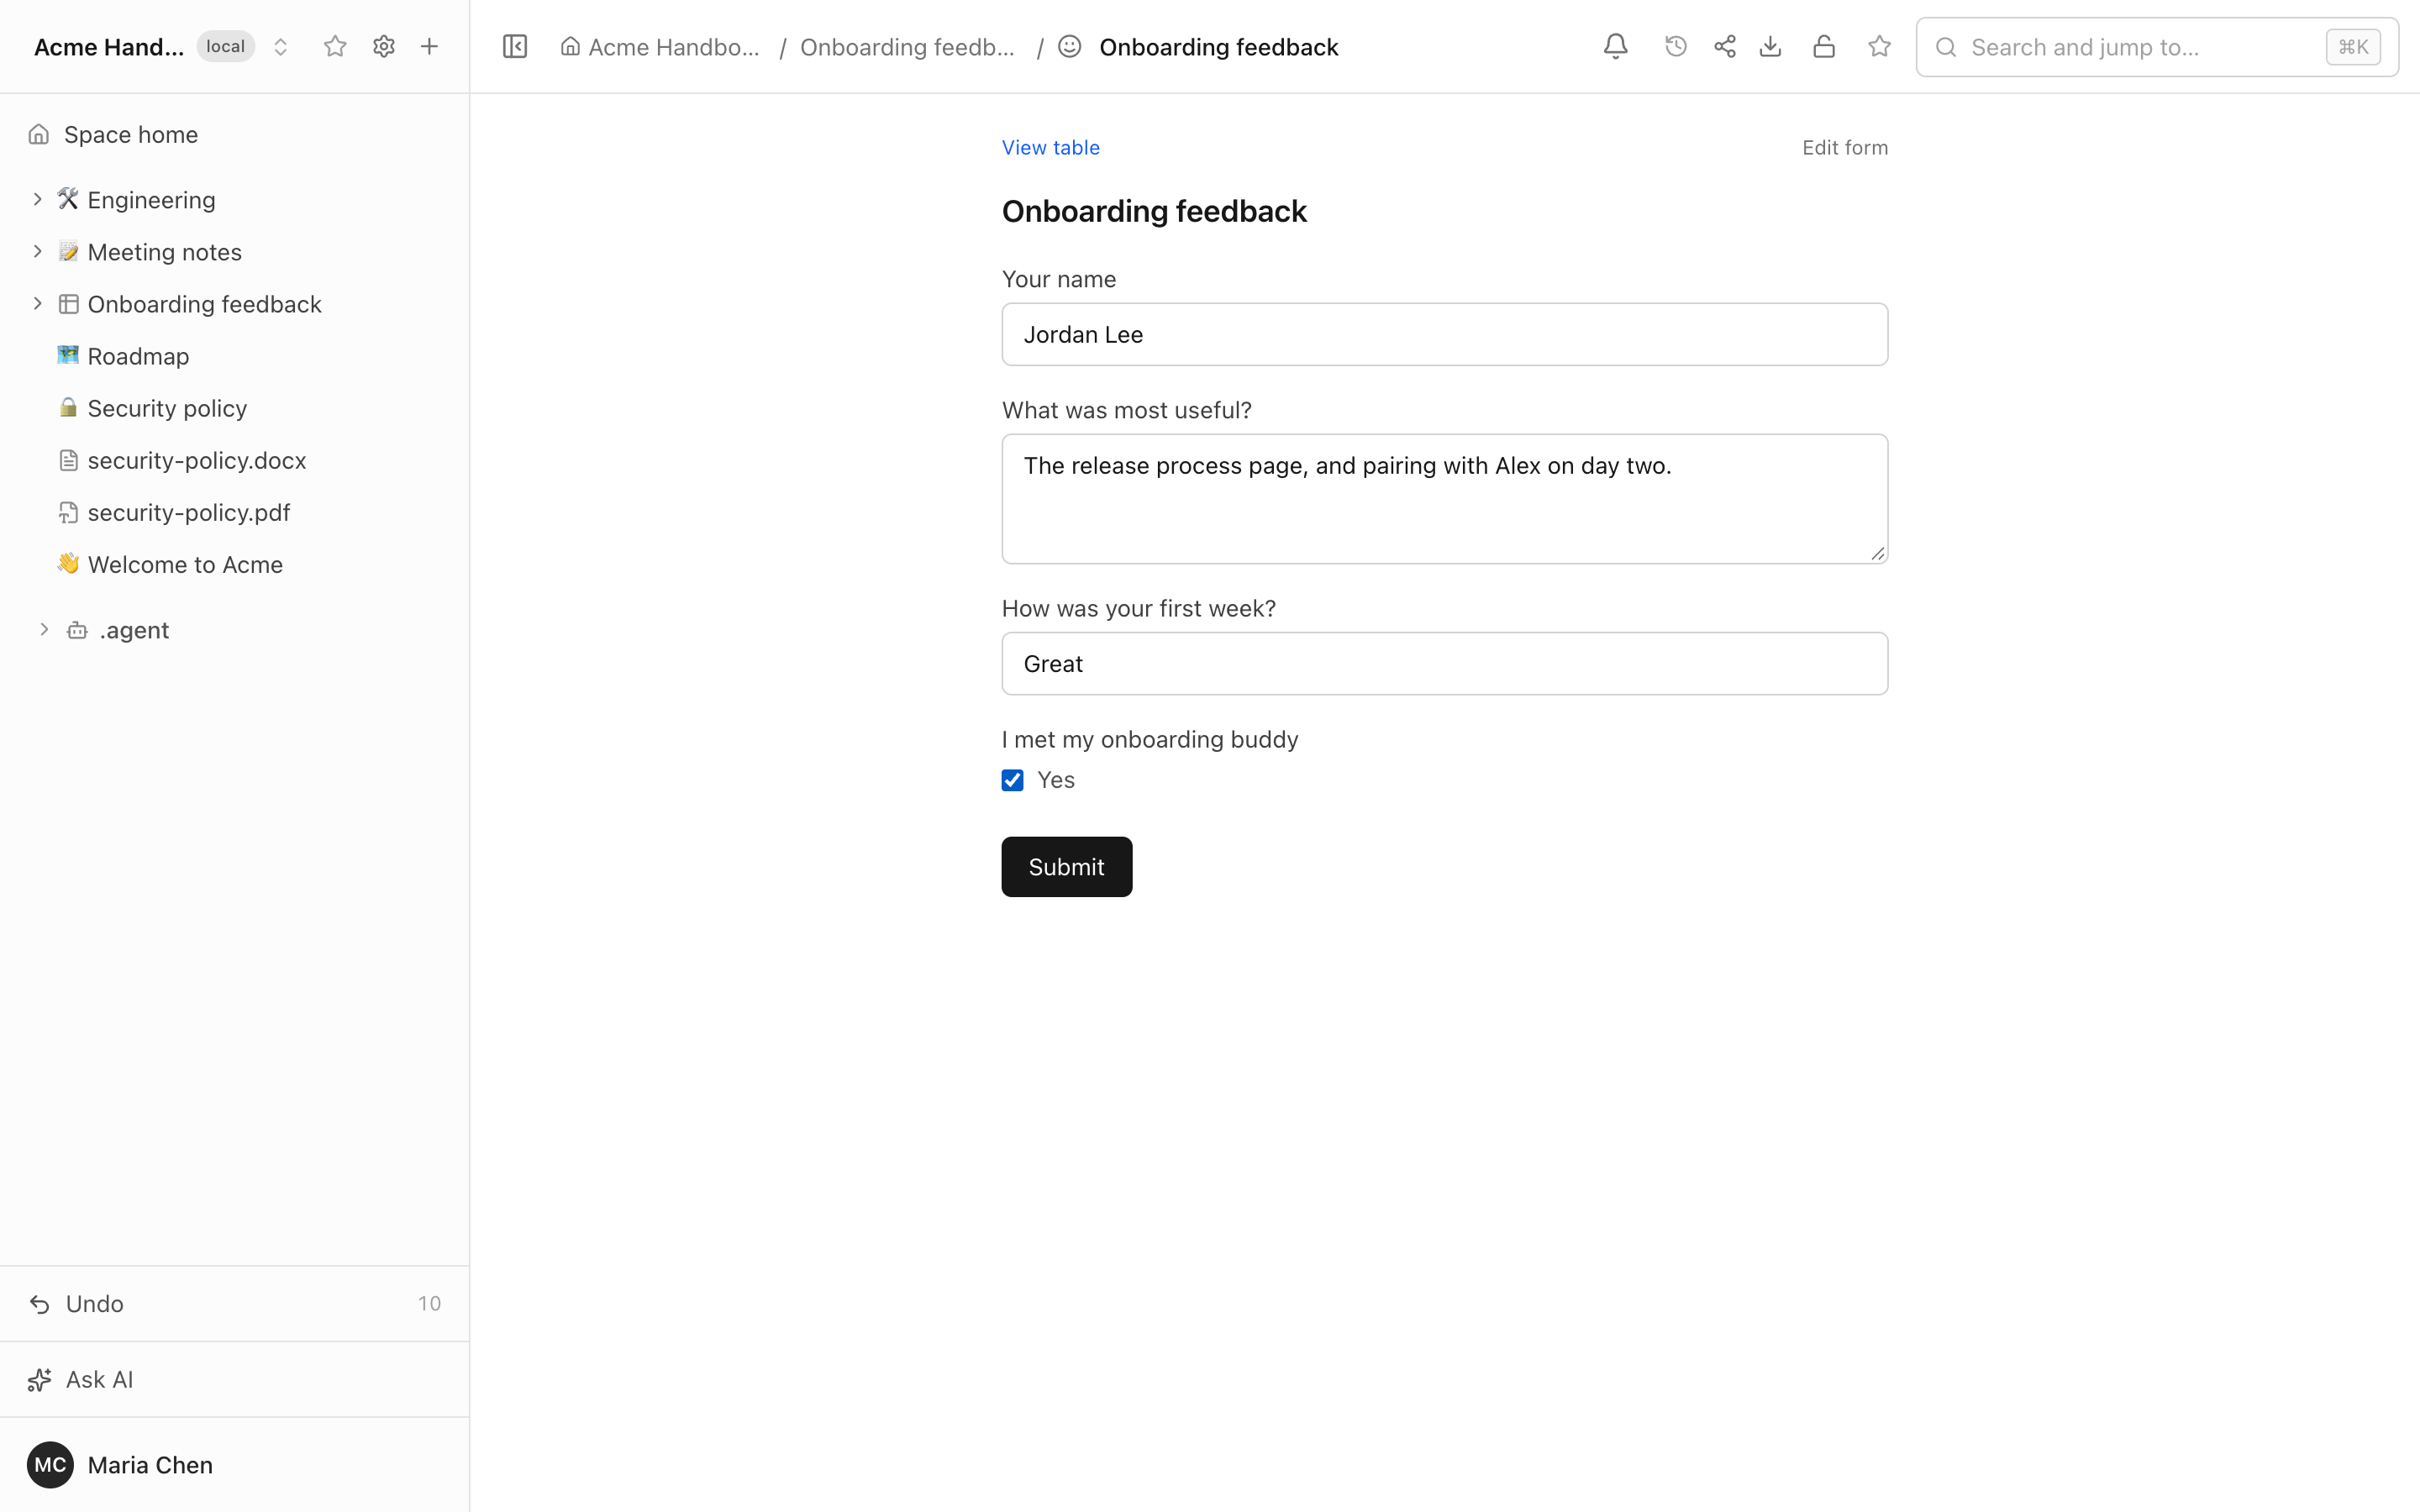Open the Roadmap page
This screenshot has width=2420, height=1512.
tap(138, 356)
